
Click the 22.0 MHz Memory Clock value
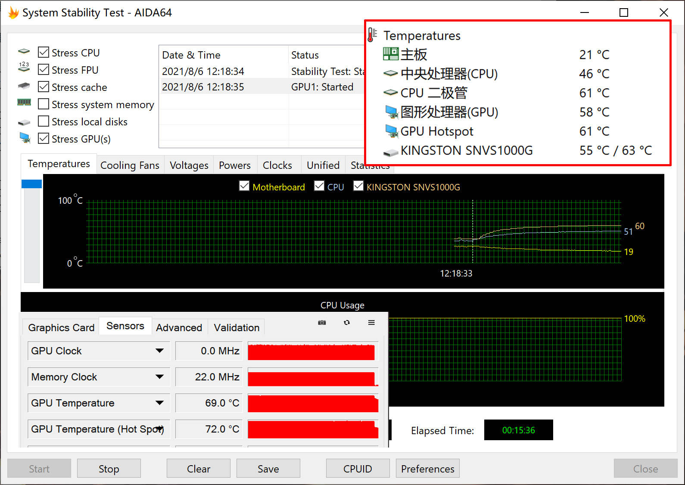[209, 377]
